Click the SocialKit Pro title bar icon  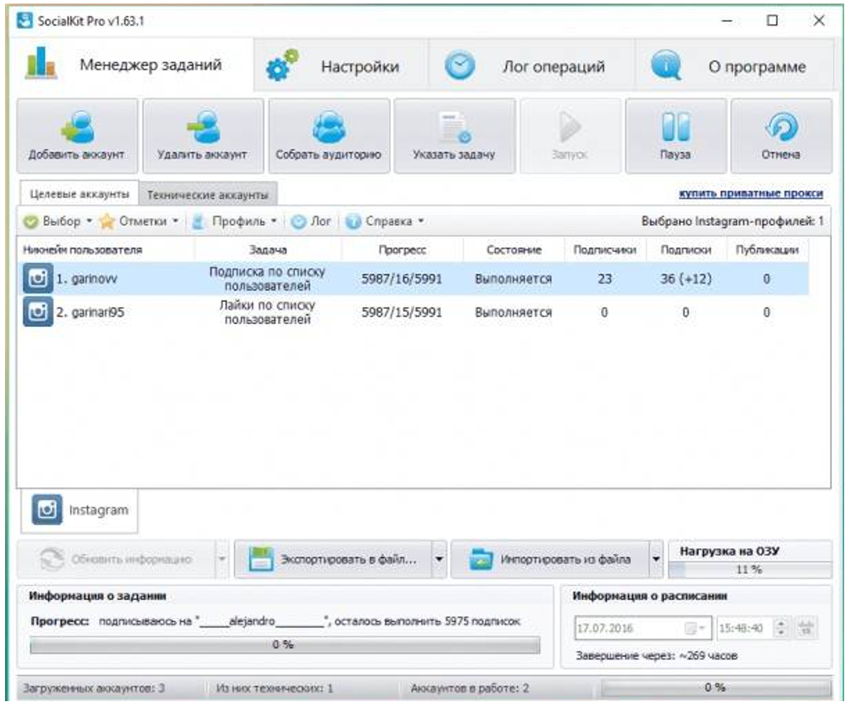pos(24,21)
